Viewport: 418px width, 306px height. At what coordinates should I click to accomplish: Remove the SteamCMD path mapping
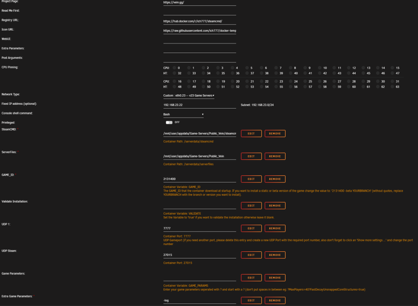coord(275,134)
